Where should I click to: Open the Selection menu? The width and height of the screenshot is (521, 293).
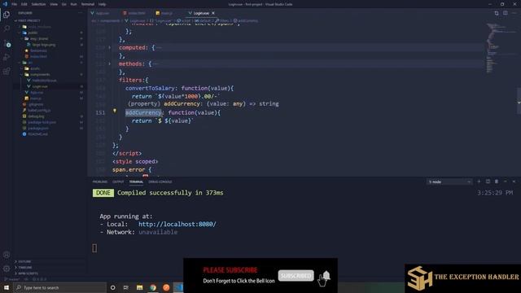[x=38, y=4]
